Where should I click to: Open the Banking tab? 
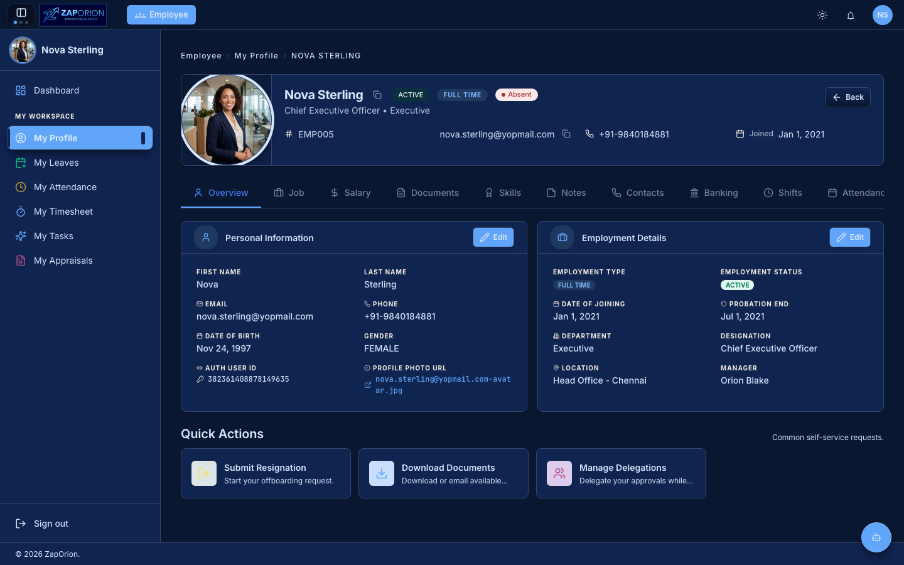point(714,193)
